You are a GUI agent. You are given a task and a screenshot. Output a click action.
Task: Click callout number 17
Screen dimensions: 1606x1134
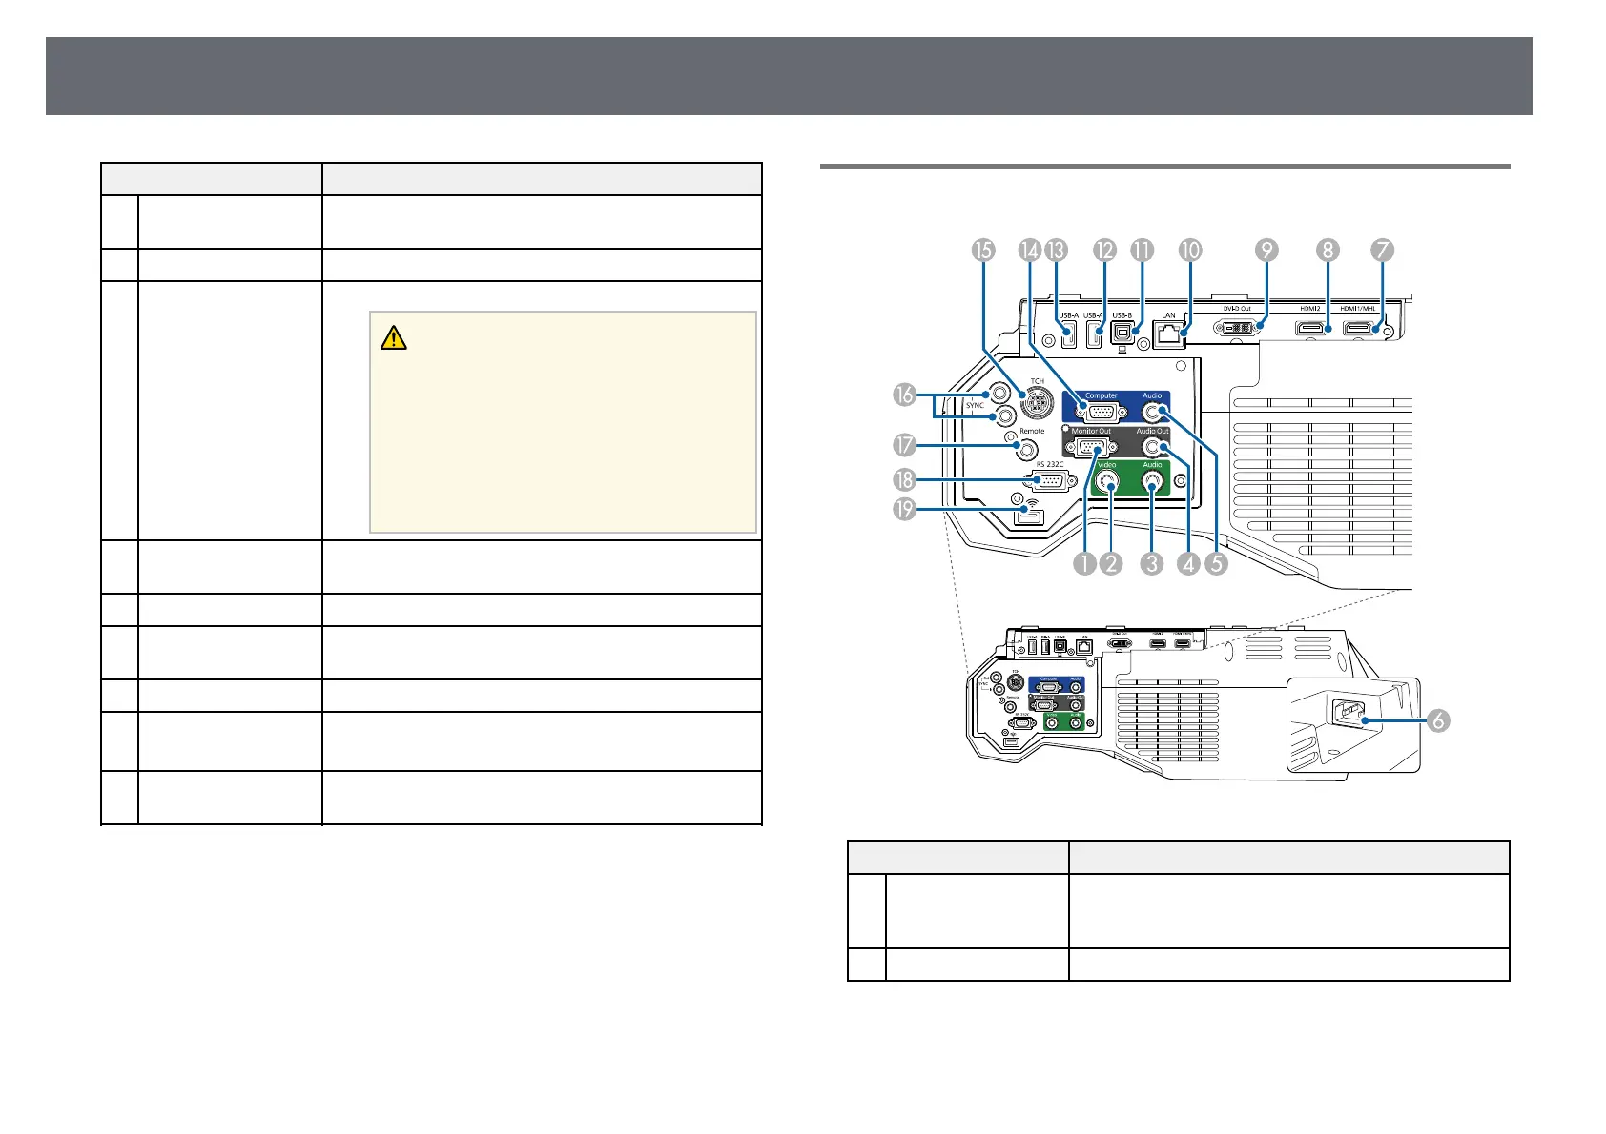click(904, 445)
